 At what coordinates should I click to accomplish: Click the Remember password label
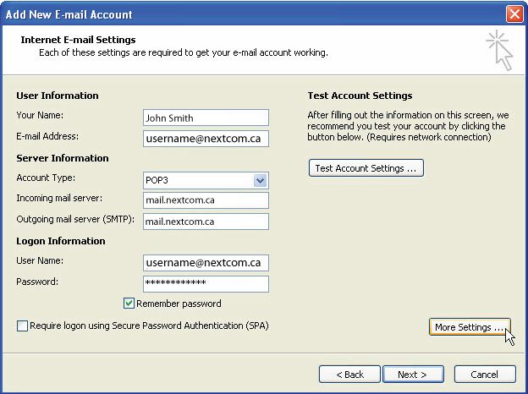(x=179, y=304)
